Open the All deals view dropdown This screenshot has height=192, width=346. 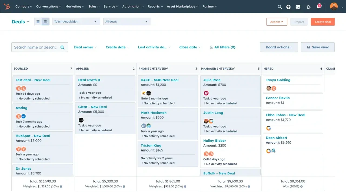(127, 22)
